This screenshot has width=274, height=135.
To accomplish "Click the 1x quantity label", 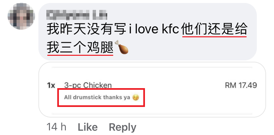I will tap(51, 85).
